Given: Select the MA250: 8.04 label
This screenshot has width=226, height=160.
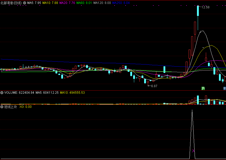Looking at the screenshot, I should tap(121, 3).
